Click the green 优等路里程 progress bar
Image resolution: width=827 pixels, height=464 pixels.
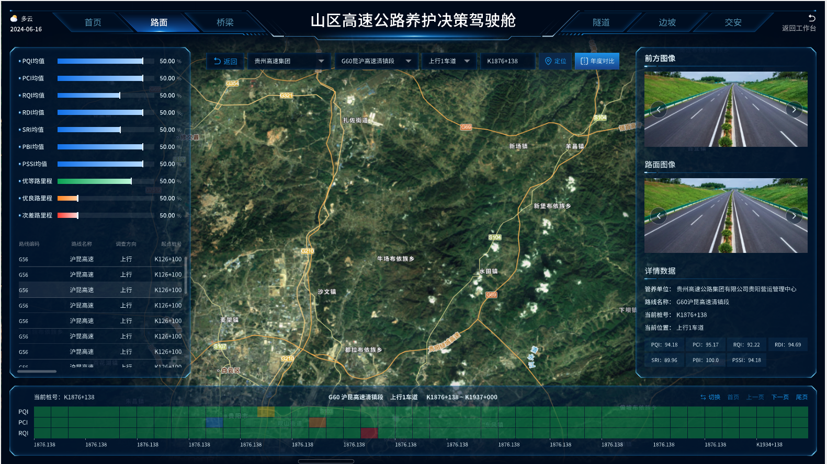coord(95,181)
